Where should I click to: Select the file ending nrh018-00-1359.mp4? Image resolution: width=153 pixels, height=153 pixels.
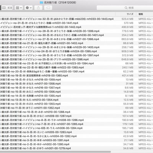point(76,80)
